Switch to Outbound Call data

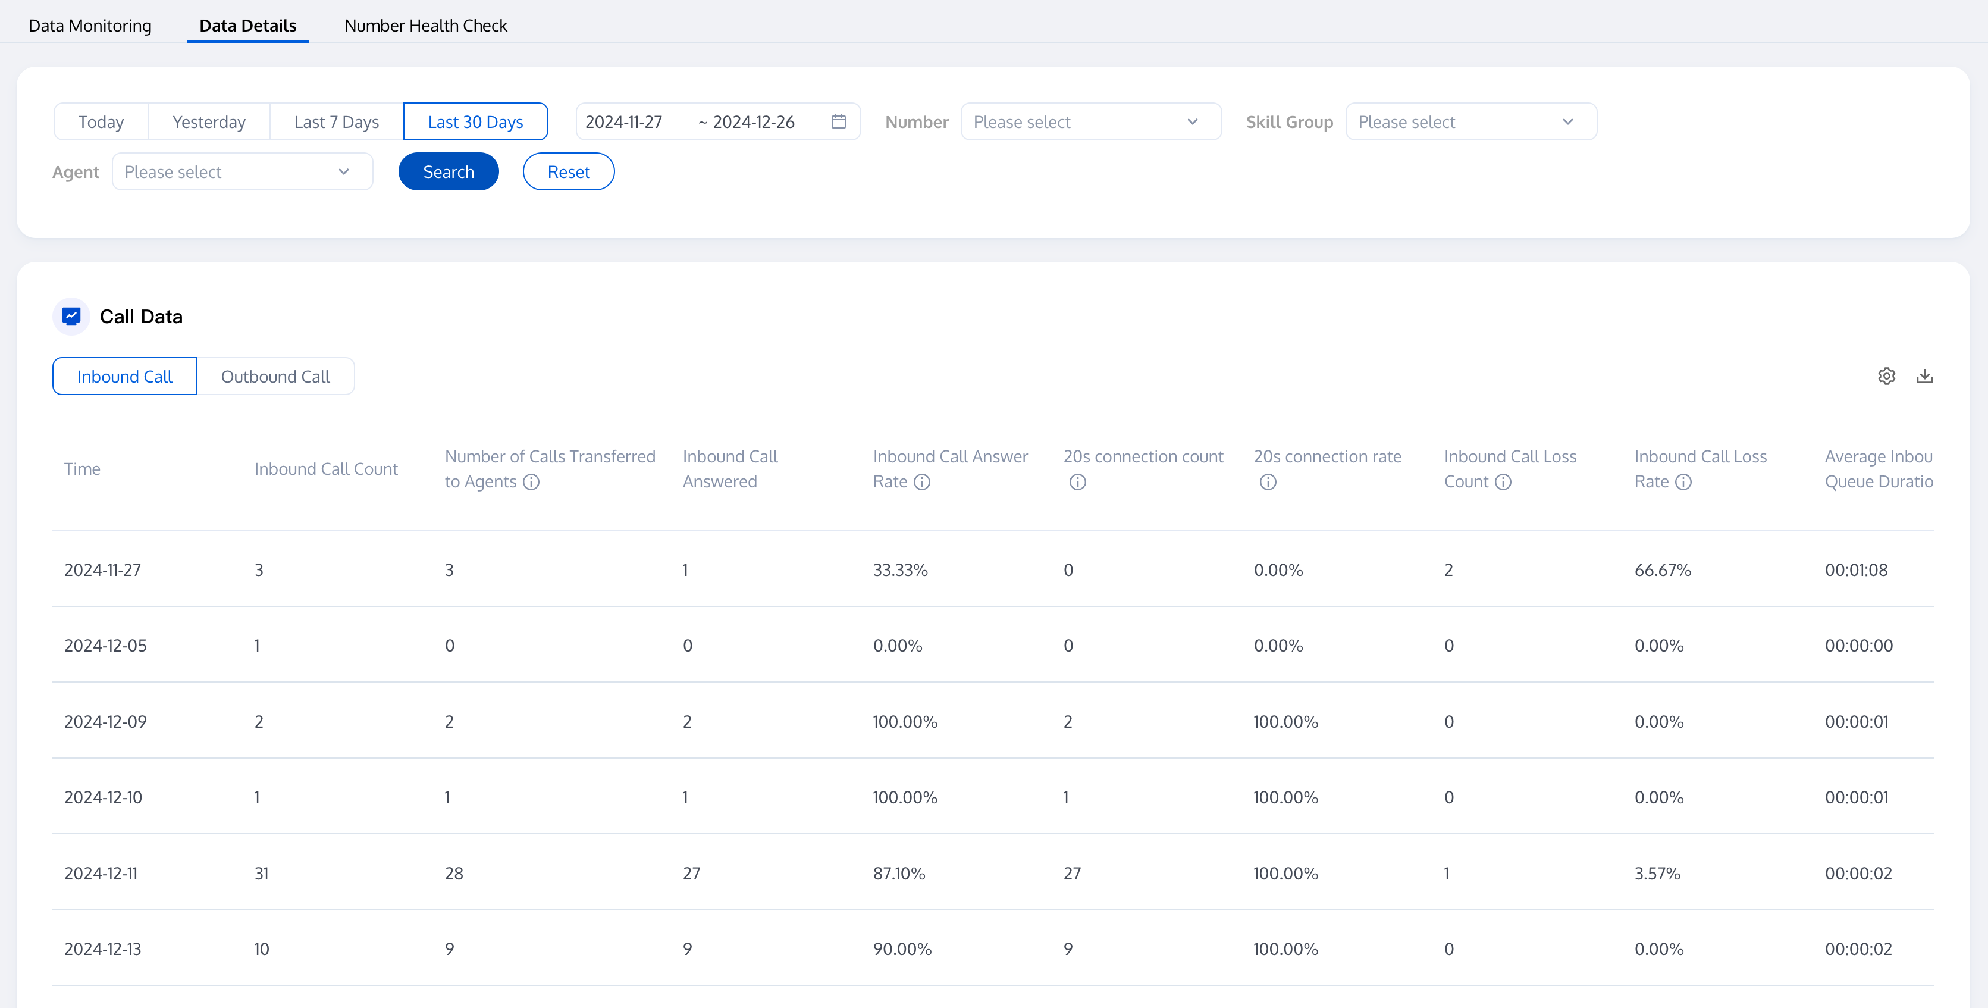coord(275,377)
